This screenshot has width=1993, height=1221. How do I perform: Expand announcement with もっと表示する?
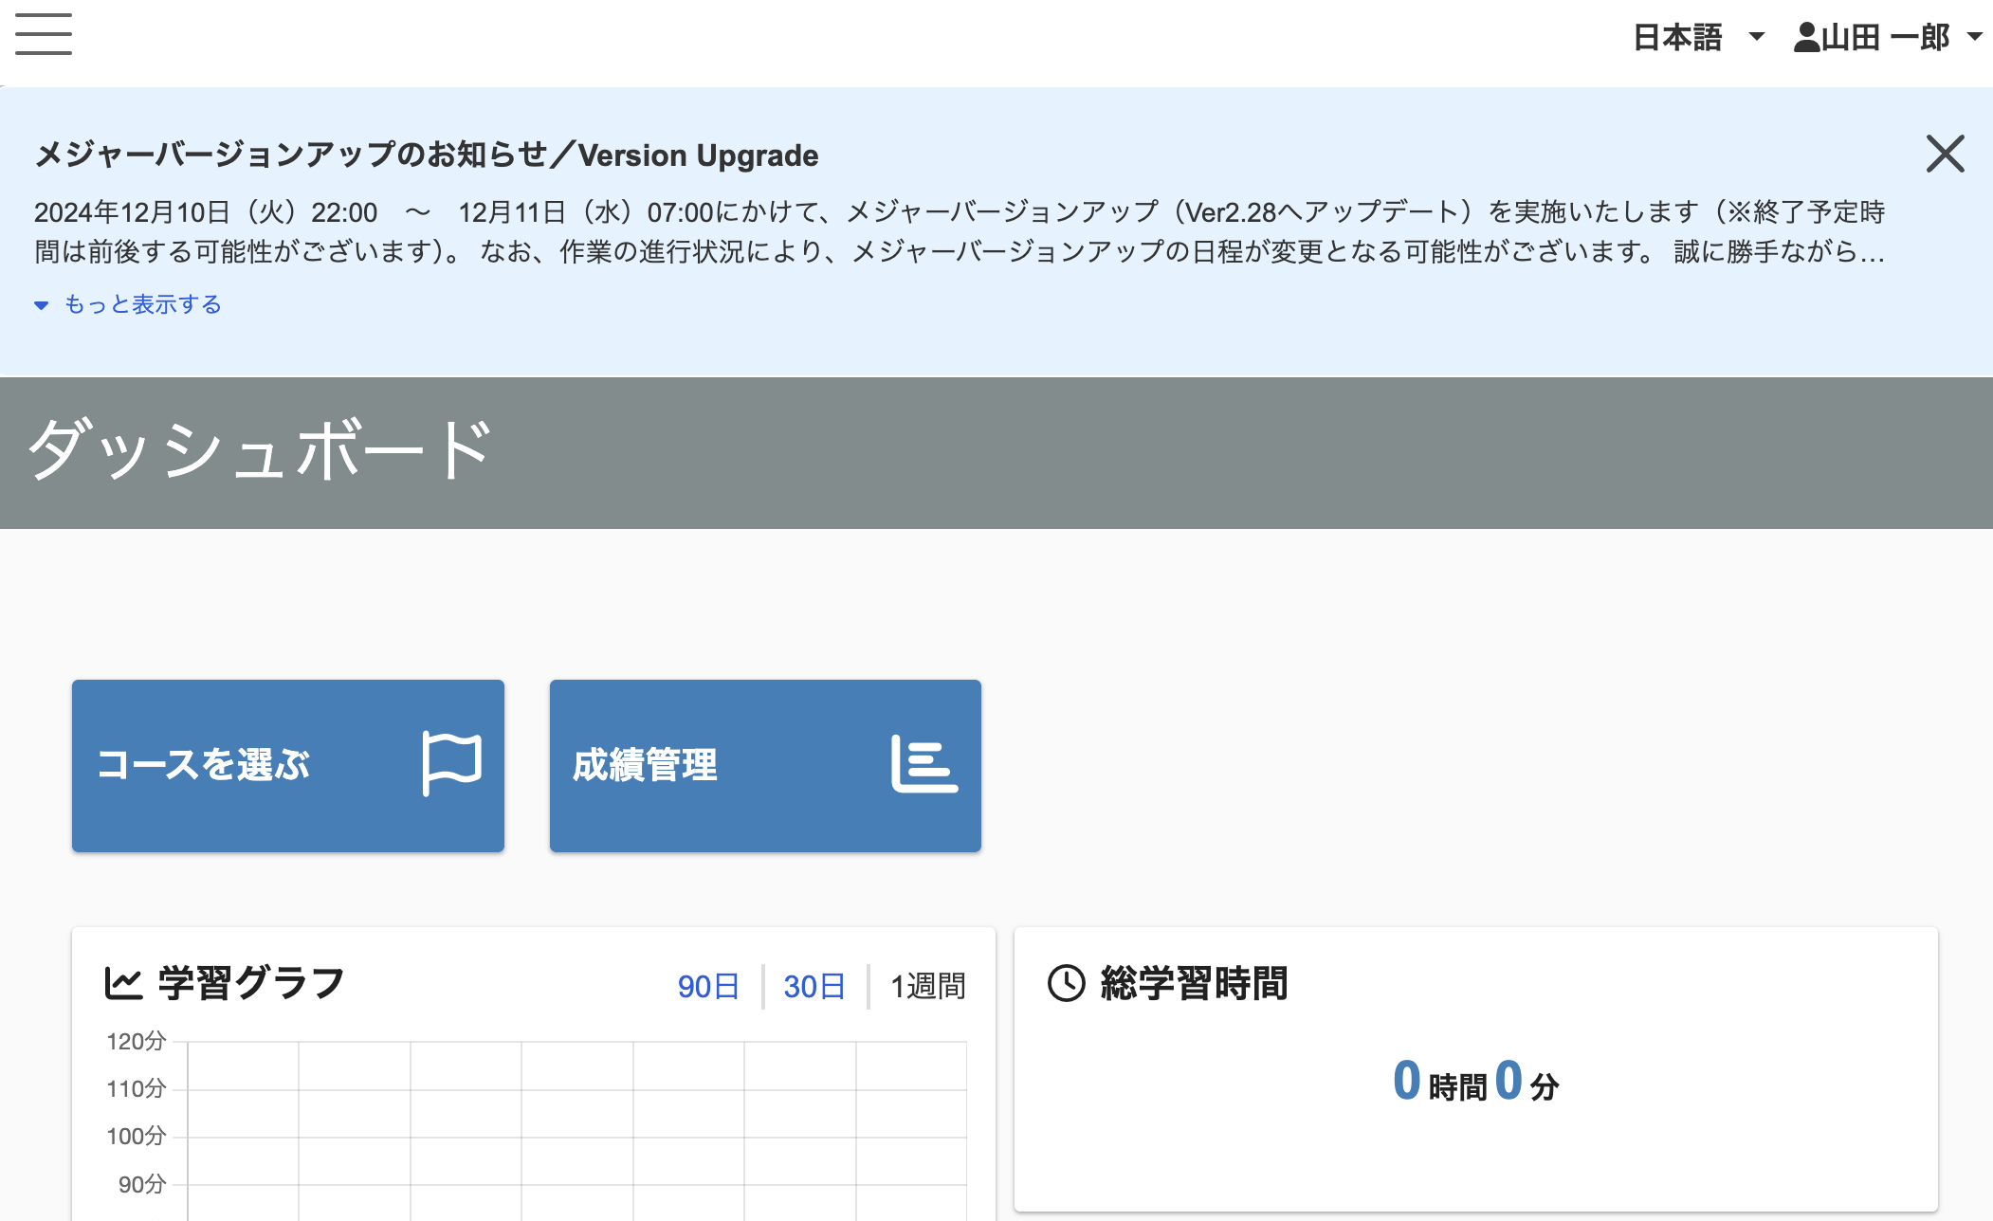pyautogui.click(x=128, y=304)
